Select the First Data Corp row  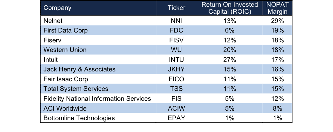(166, 30)
